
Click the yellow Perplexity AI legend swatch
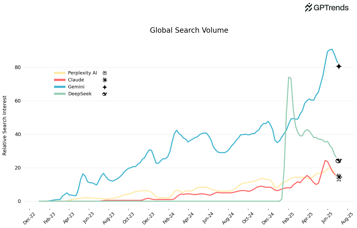click(x=60, y=73)
